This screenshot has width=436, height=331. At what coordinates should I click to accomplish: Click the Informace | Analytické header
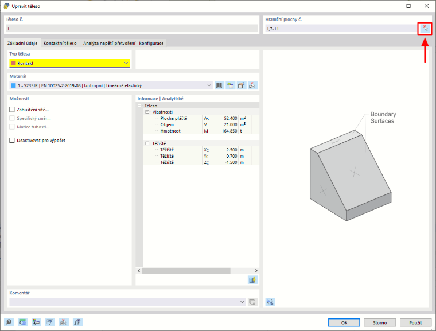[x=161, y=99]
